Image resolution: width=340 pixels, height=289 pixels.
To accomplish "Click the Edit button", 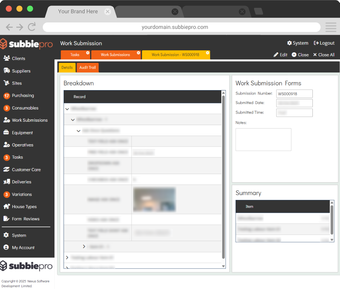I will 280,55.
